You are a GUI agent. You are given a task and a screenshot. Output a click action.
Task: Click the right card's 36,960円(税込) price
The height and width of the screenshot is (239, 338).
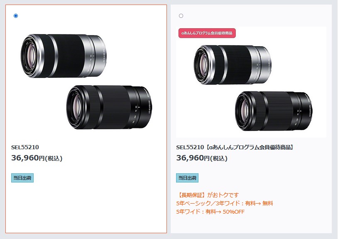pos(202,158)
